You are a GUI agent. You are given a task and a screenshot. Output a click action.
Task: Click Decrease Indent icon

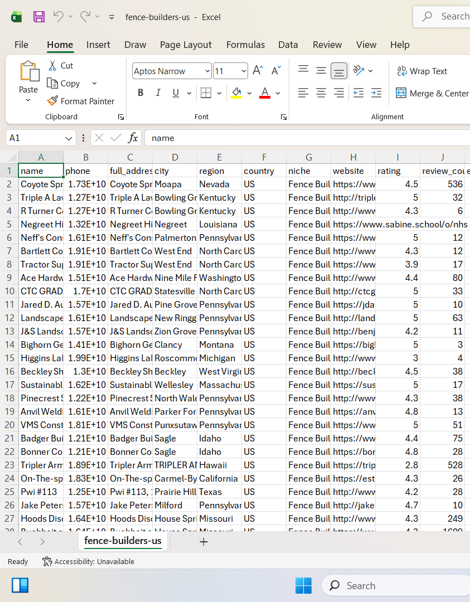[358, 93]
